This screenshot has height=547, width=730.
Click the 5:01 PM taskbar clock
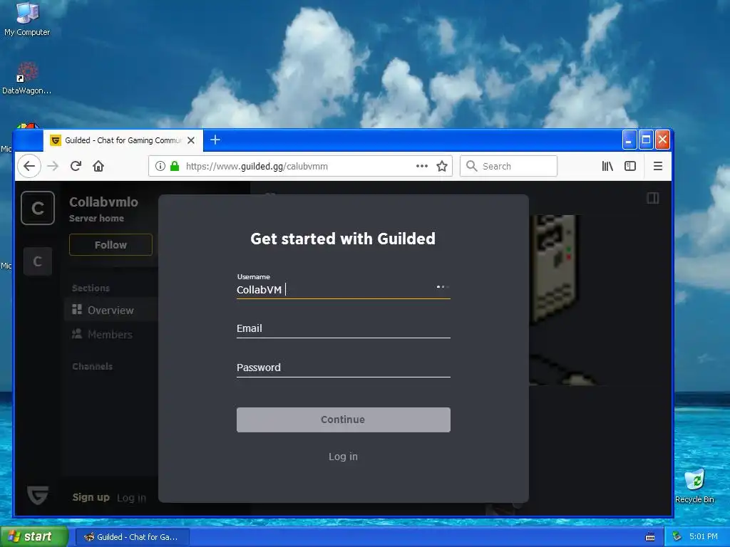[x=704, y=536]
